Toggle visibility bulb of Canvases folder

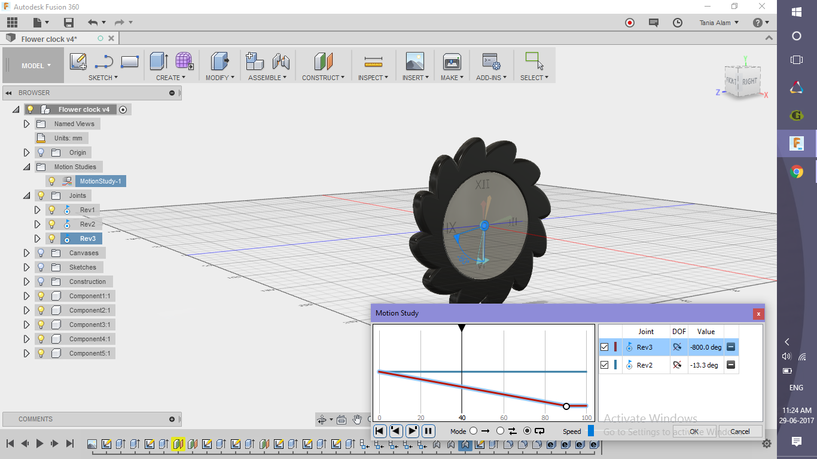coord(41,253)
